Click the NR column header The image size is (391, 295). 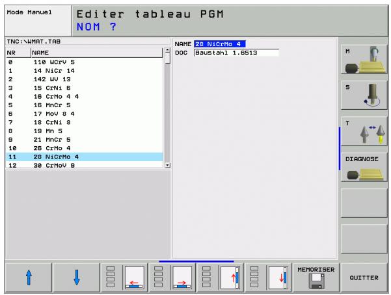pos(18,53)
